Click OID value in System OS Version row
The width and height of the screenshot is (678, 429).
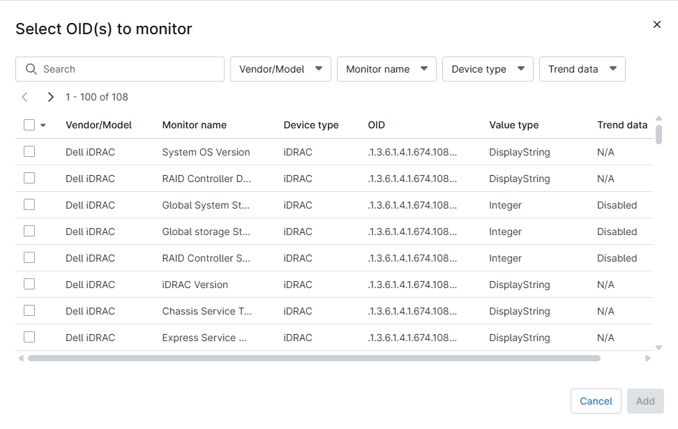tap(412, 152)
